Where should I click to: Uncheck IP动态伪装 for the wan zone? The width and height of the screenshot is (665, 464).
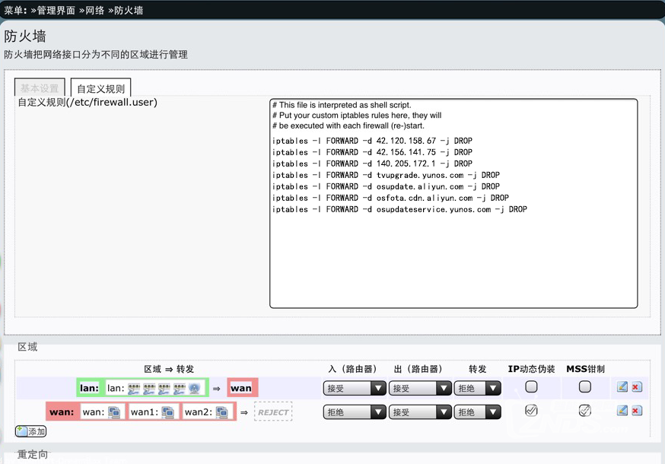pos(531,410)
